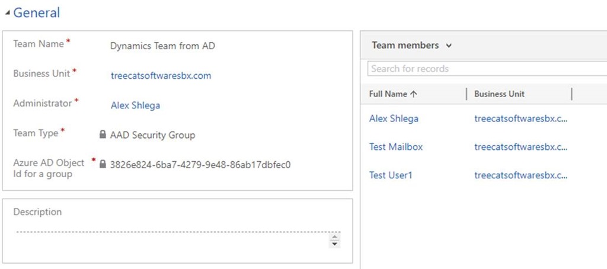Click the Description scroll up arrow
The height and width of the screenshot is (269, 607).
pyautogui.click(x=335, y=236)
